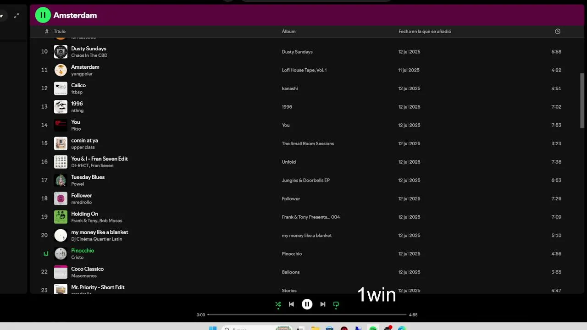The height and width of the screenshot is (330, 587).
Task: Open the album Frank & Tony Presents... 004
Action: (310, 217)
